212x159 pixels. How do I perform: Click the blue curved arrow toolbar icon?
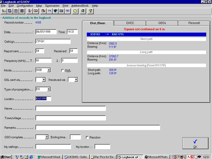(x=49, y=11)
